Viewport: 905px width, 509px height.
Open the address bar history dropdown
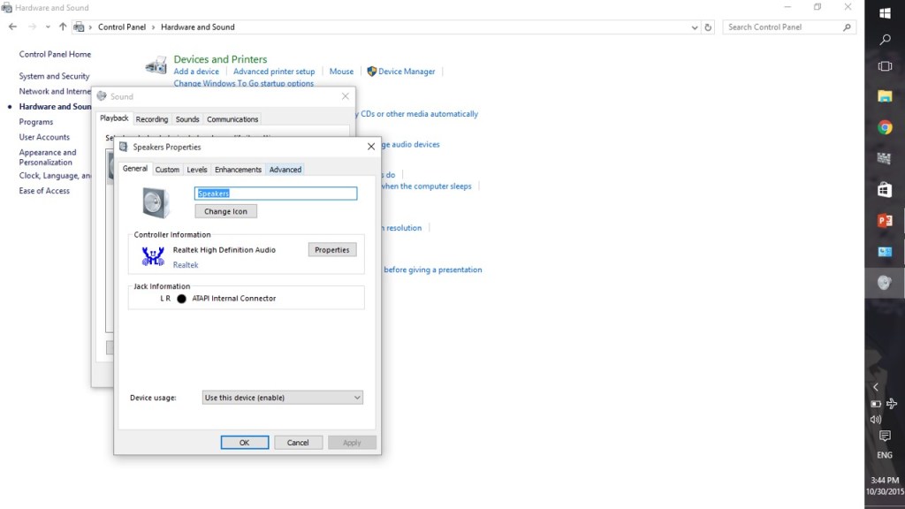pos(694,27)
